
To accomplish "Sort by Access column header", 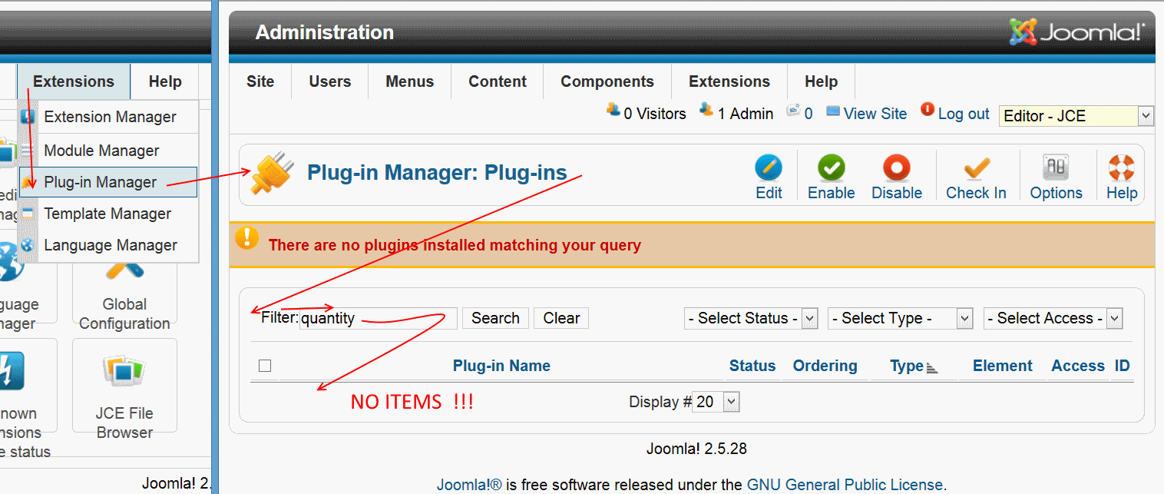I will coord(1078,366).
